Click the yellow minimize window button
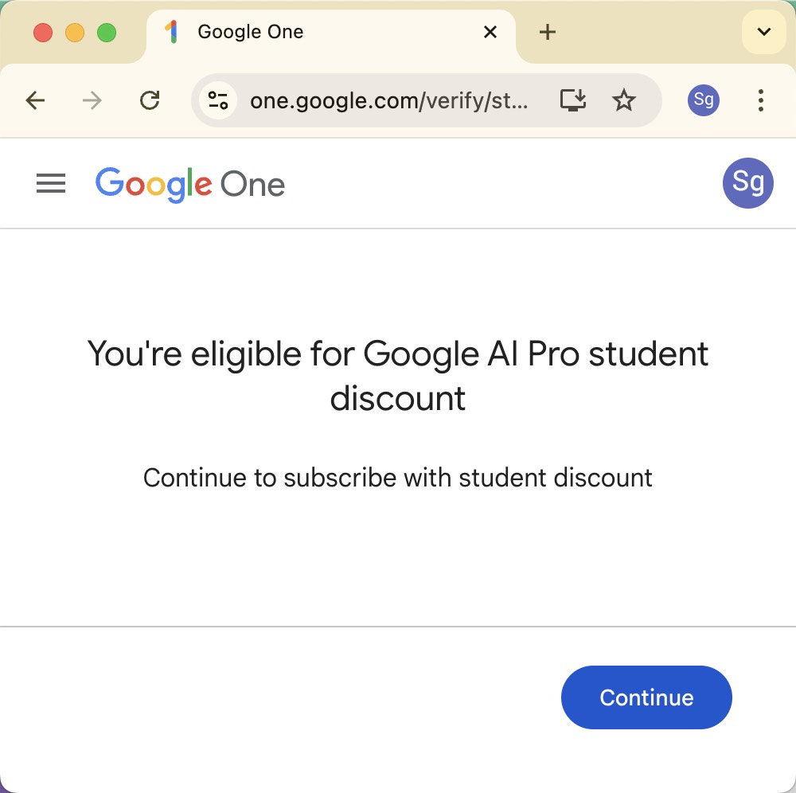Viewport: 796px width, 793px height. [75, 33]
